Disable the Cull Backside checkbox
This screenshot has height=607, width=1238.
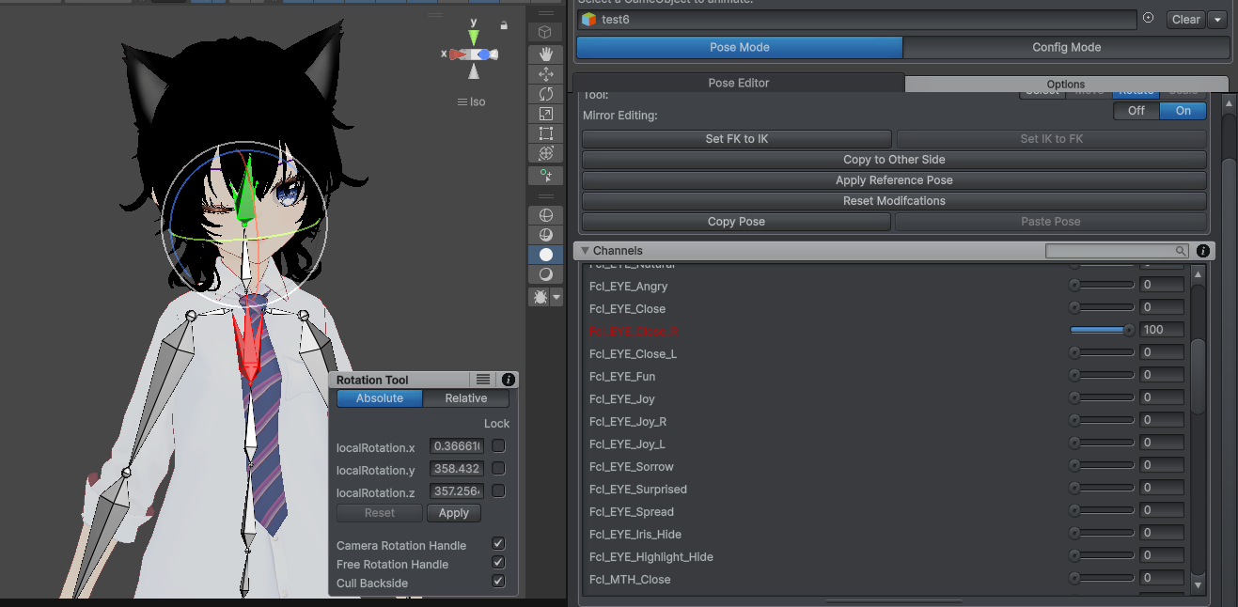coord(498,583)
